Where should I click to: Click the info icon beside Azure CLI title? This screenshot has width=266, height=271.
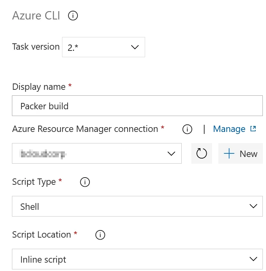pyautogui.click(x=73, y=16)
